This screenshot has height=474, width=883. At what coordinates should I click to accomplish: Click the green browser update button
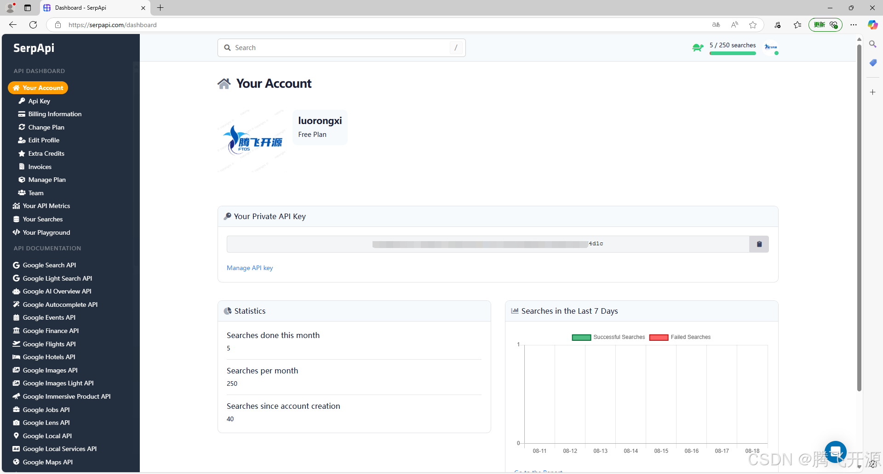click(x=826, y=25)
